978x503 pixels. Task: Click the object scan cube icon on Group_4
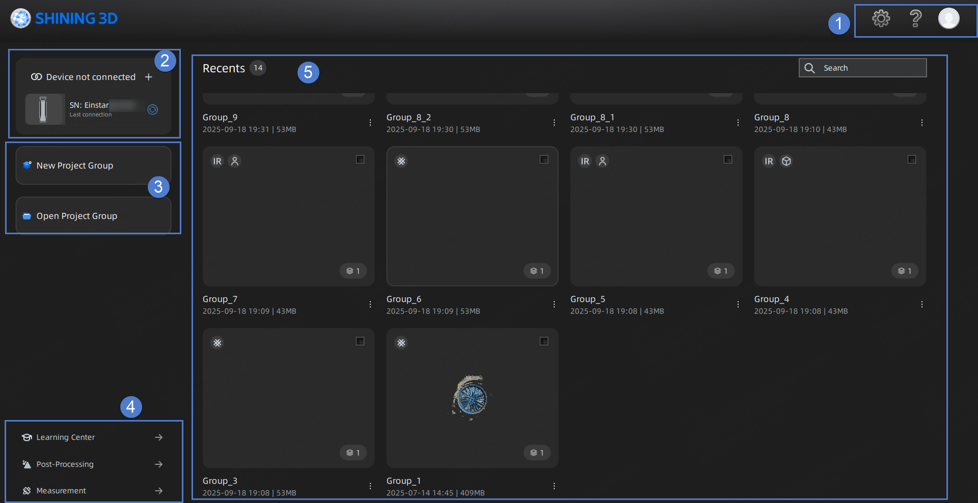[786, 161]
